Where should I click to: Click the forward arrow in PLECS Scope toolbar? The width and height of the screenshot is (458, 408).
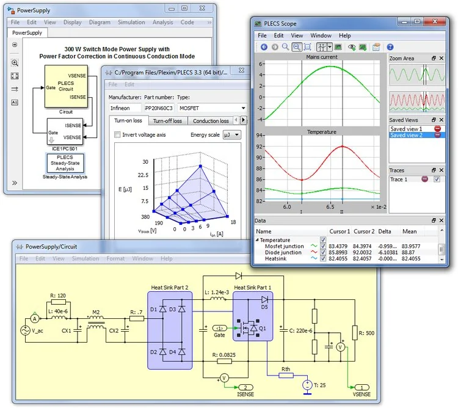coord(275,47)
